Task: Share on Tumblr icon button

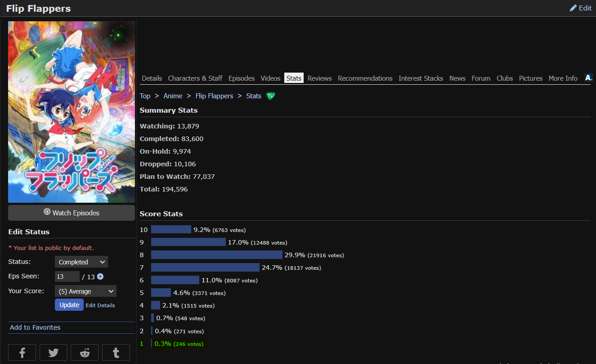Action: click(x=116, y=353)
